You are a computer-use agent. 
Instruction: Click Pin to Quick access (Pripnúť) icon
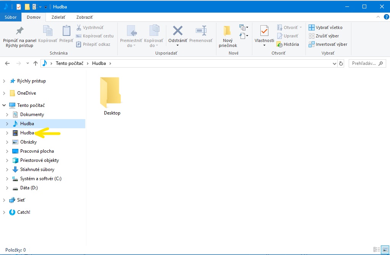coord(19,31)
